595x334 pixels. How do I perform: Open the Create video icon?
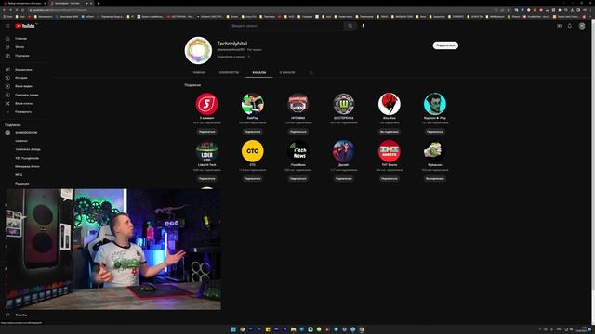click(x=559, y=26)
